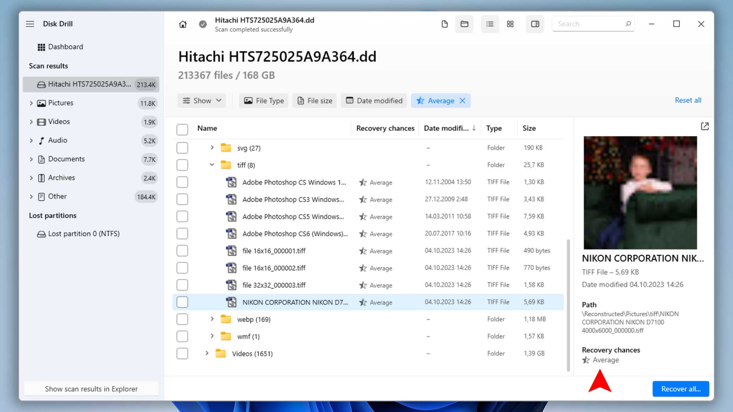The height and width of the screenshot is (412, 733).
Task: Tick the select-all header checkbox
Action: click(x=182, y=129)
